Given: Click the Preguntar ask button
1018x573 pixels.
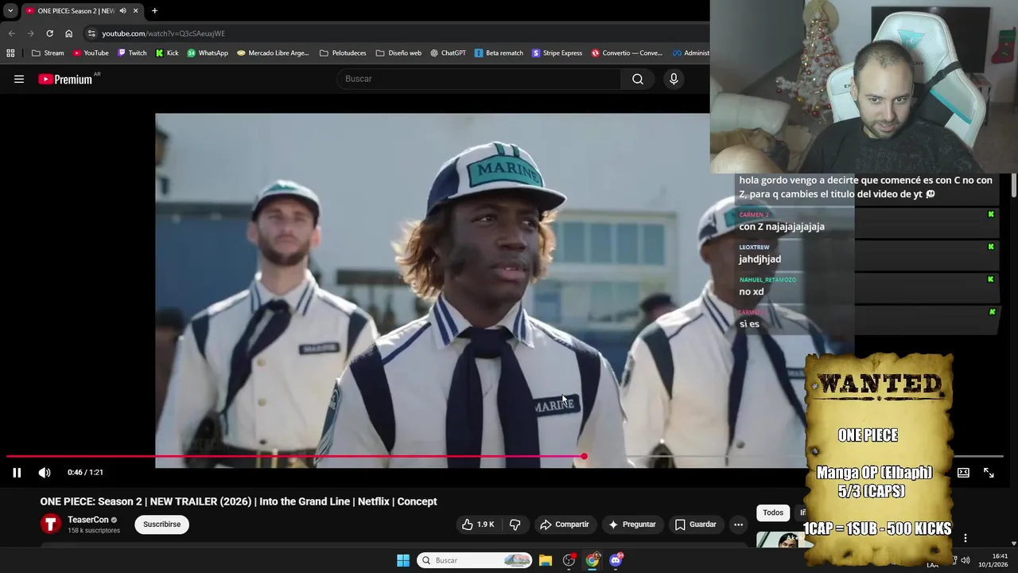Looking at the screenshot, I should [632, 524].
